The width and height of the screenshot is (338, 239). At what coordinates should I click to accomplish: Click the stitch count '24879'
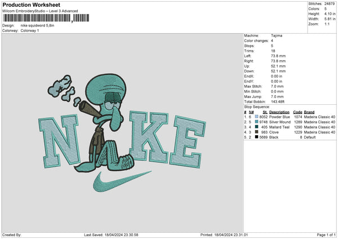[x=330, y=4]
